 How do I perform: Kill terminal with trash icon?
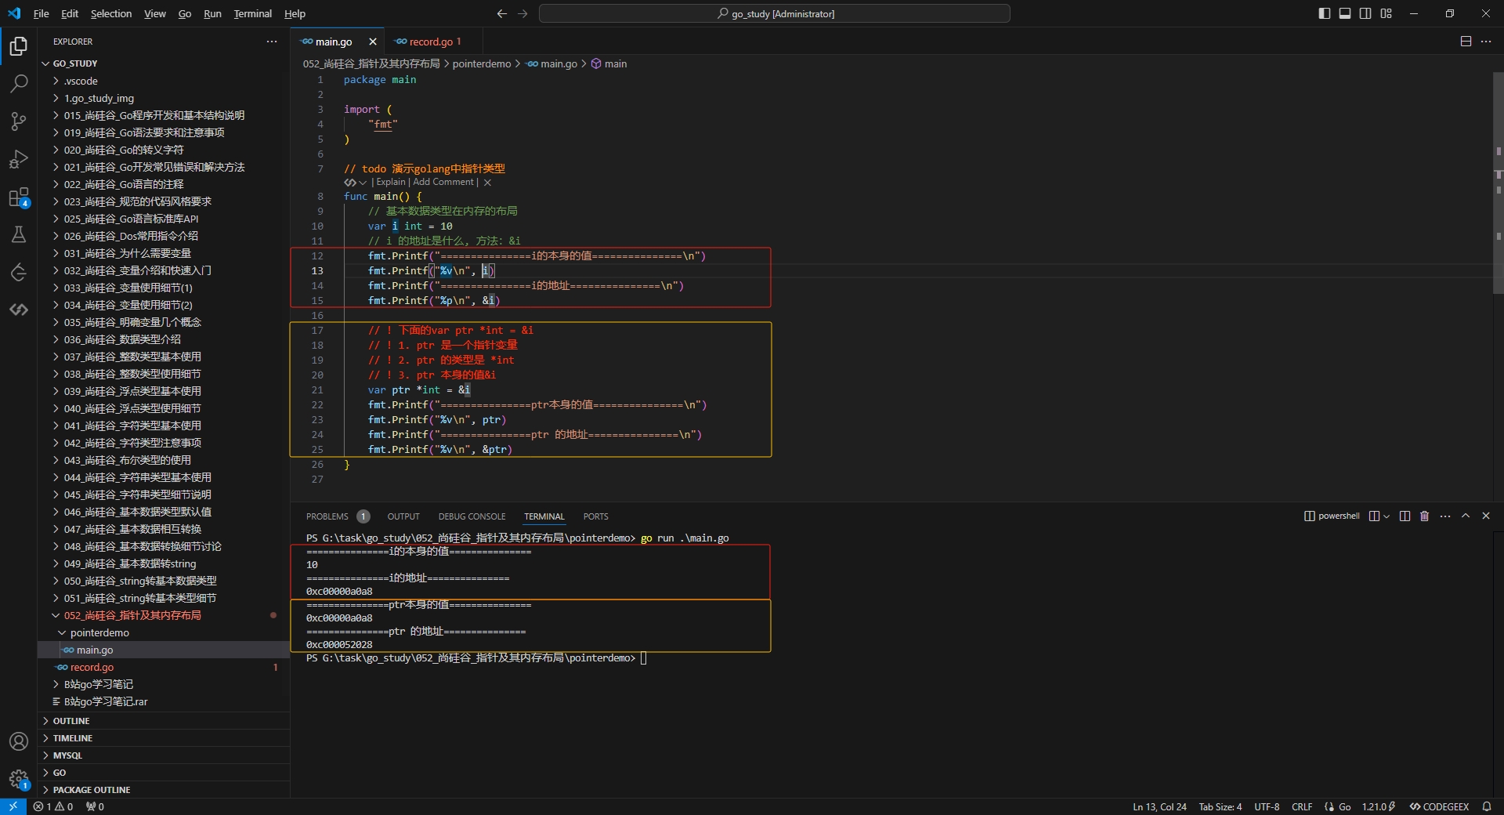click(1425, 516)
